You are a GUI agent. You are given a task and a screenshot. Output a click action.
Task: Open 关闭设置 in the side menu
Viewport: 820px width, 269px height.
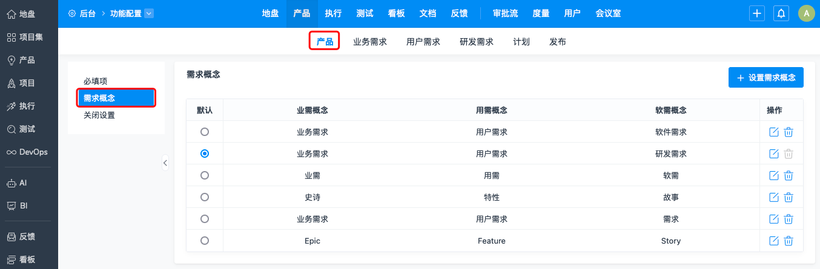point(99,115)
